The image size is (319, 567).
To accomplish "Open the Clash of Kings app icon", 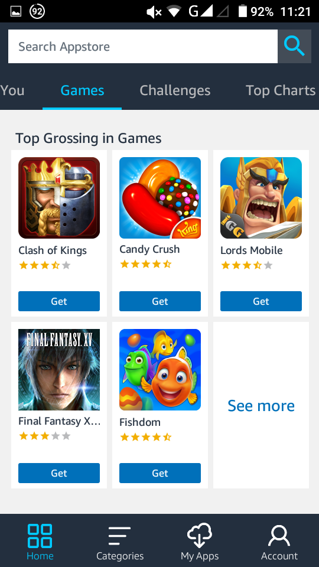I will point(59,198).
